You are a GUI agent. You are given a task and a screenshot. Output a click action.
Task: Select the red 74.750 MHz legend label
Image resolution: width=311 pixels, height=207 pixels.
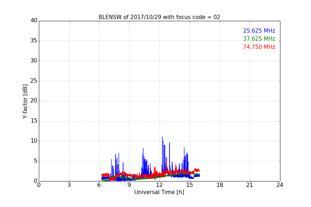coord(259,47)
